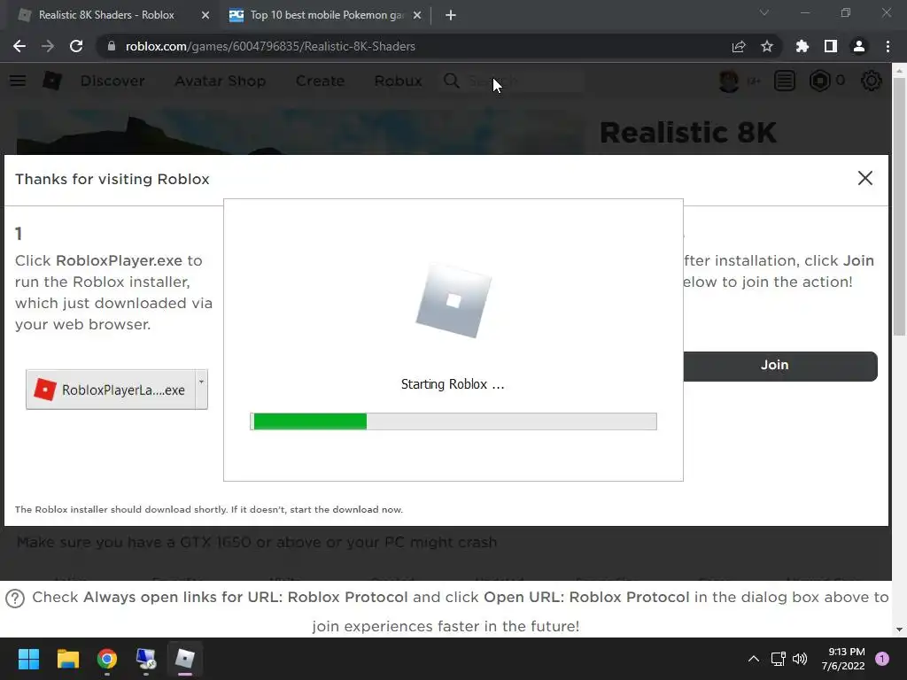Open the Roblox hamburger navigation menu
The height and width of the screenshot is (680, 907).
click(x=18, y=81)
